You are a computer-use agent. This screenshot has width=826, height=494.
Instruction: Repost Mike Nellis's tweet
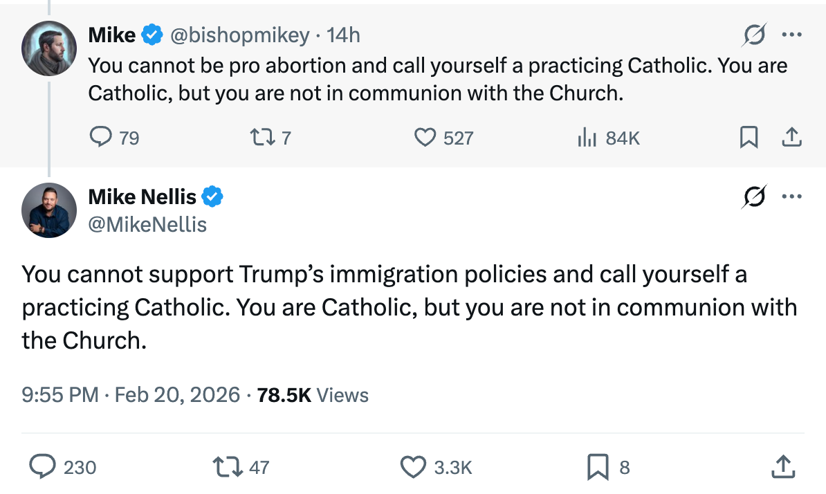(x=229, y=467)
